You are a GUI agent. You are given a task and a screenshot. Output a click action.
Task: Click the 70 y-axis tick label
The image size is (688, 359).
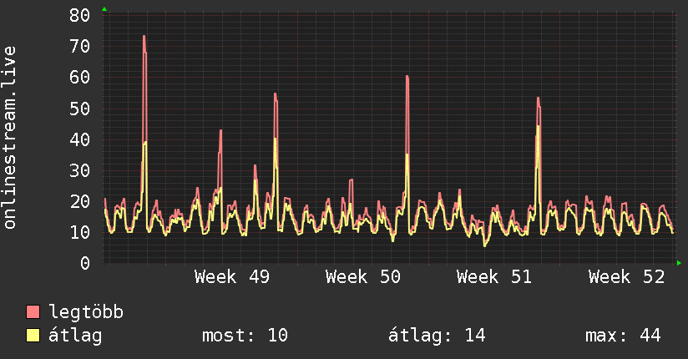click(x=79, y=46)
